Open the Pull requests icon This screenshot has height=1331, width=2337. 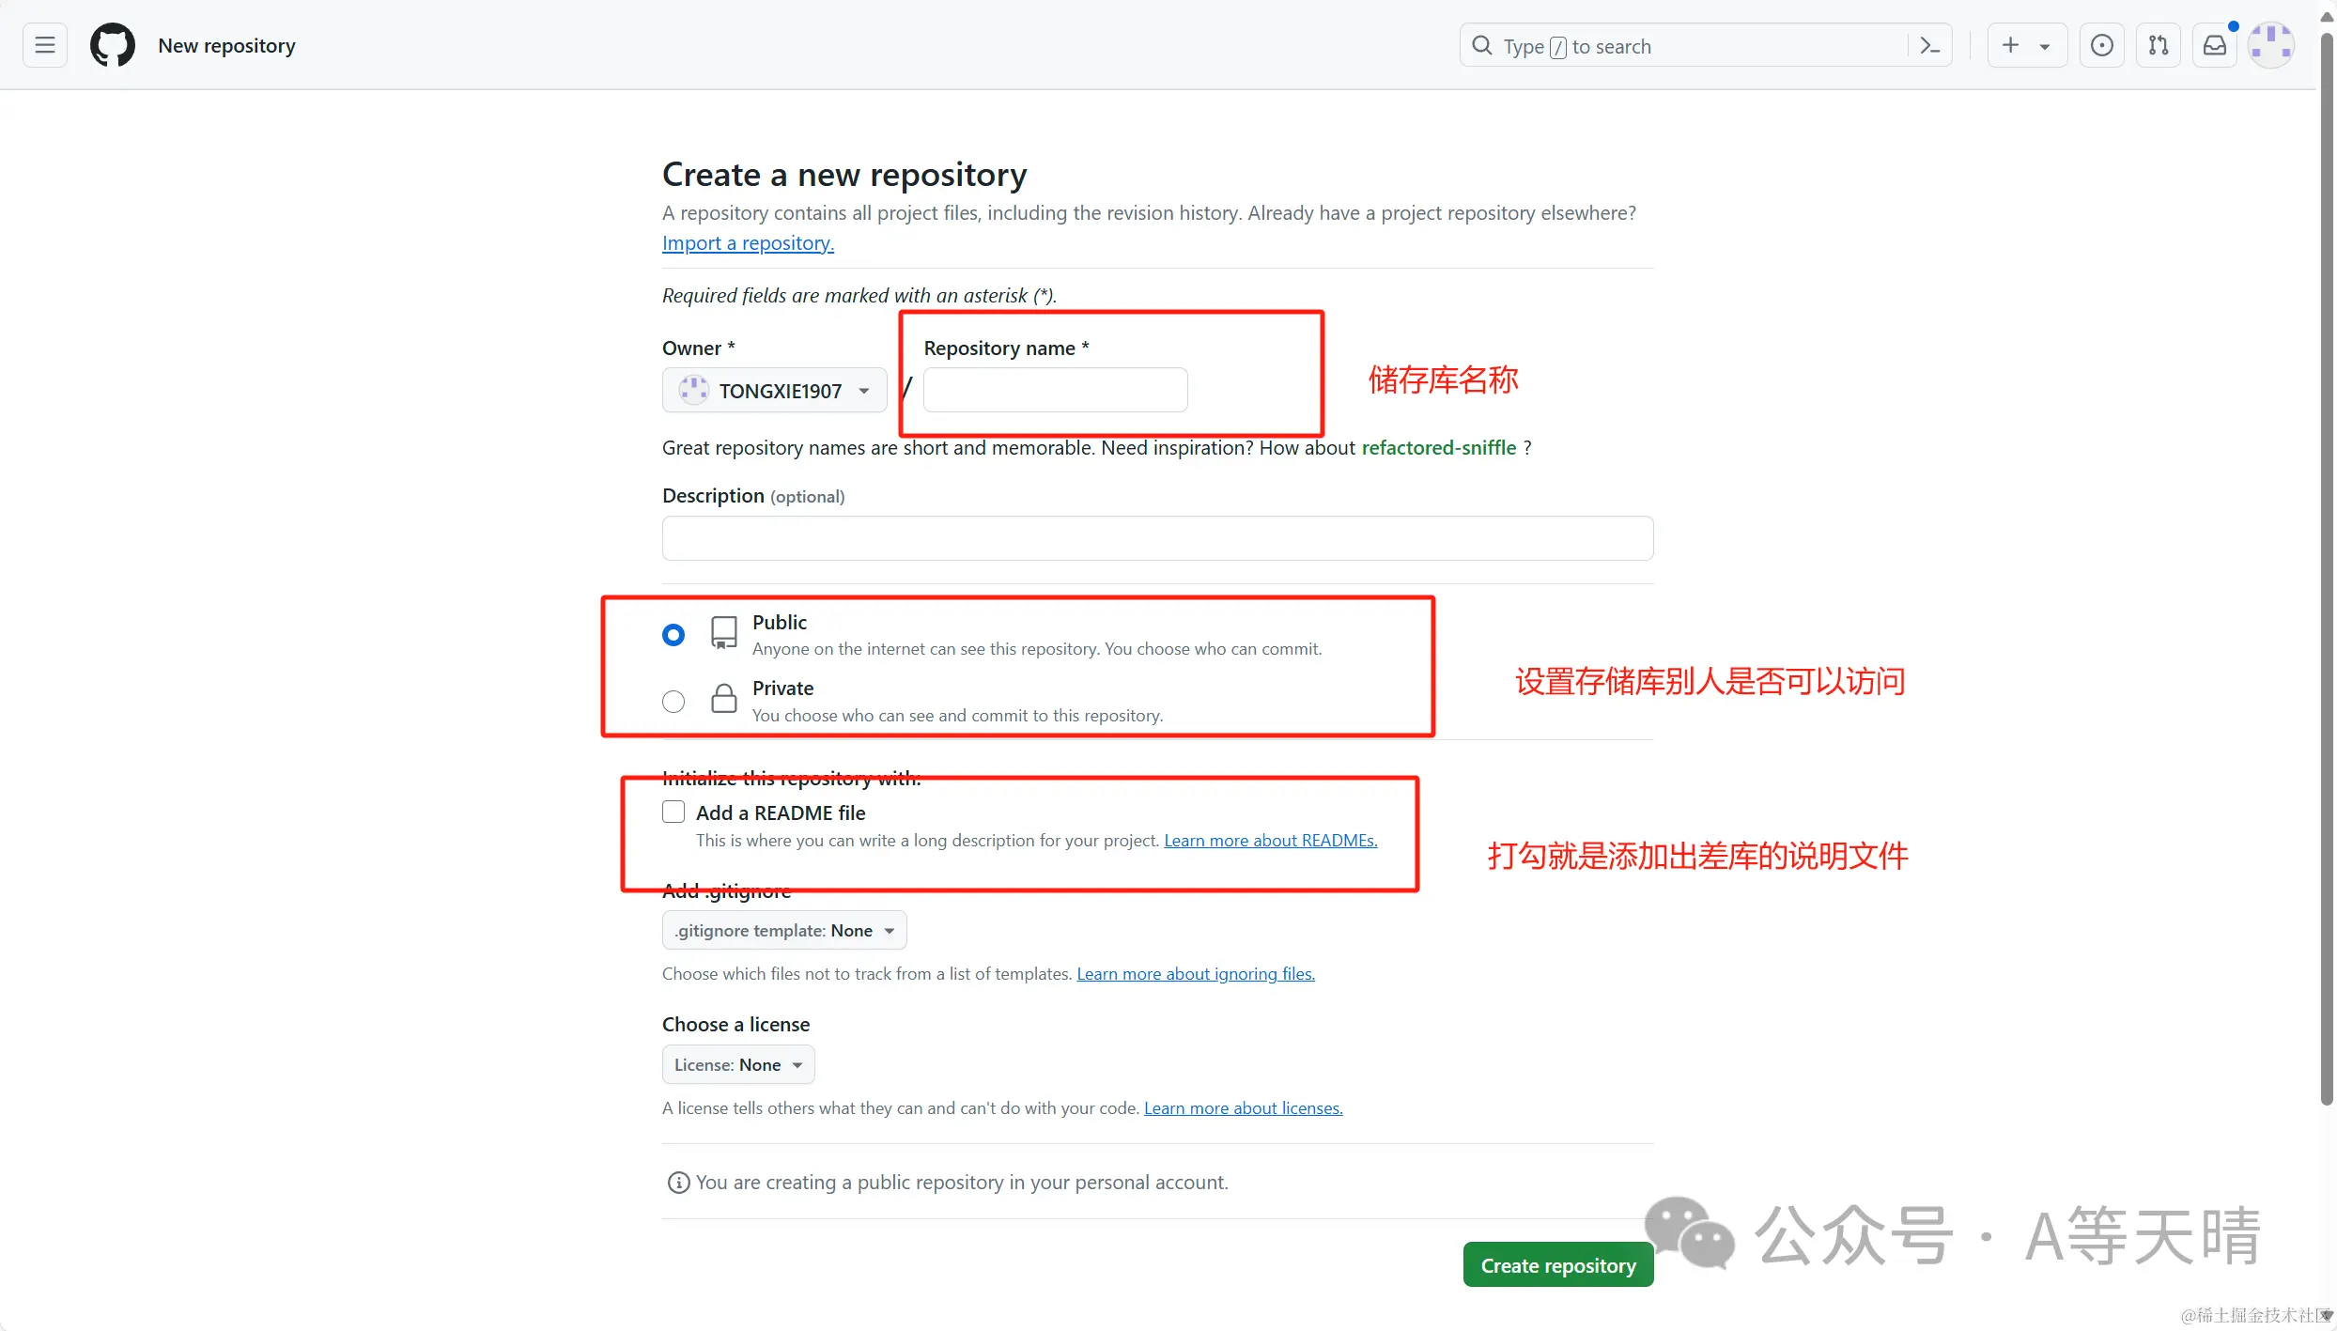[2158, 45]
